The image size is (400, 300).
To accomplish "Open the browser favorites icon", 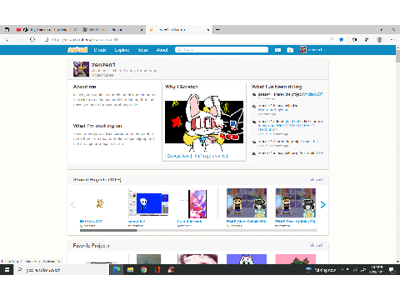I will (x=367, y=40).
